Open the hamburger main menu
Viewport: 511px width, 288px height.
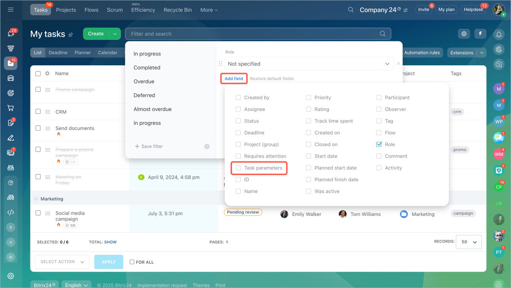tap(11, 10)
